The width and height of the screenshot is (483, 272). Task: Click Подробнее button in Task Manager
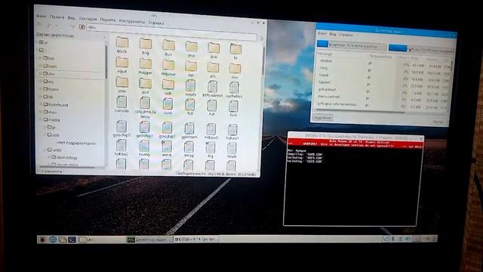point(322,118)
